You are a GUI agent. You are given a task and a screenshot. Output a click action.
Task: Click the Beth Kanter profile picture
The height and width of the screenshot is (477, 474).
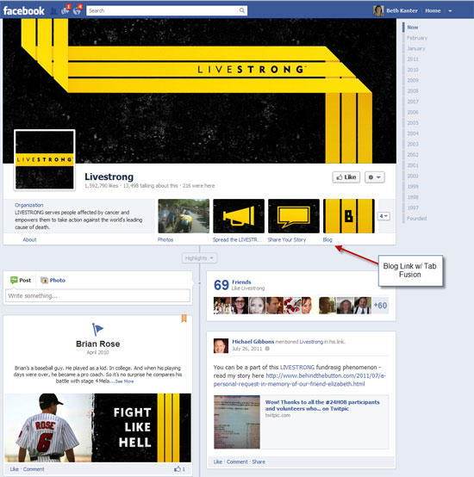click(x=378, y=10)
